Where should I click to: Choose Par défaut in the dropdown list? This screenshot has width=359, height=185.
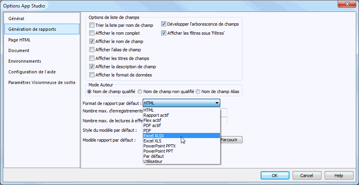[181, 156]
